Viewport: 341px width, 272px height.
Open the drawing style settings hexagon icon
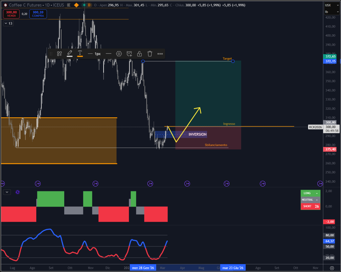[x=119, y=54]
